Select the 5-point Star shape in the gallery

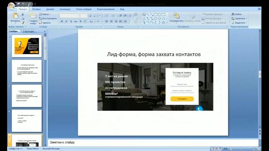tap(164, 22)
